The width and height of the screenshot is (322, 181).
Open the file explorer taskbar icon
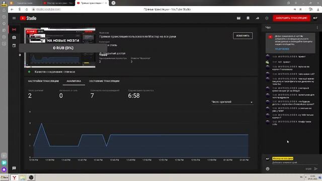[23, 177]
